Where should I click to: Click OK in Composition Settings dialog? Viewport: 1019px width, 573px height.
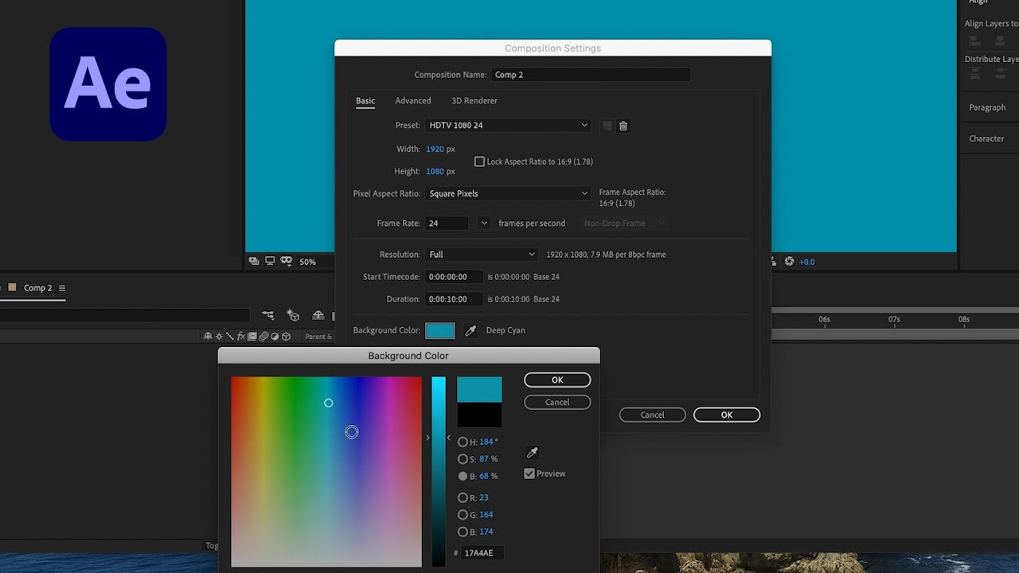click(x=727, y=415)
